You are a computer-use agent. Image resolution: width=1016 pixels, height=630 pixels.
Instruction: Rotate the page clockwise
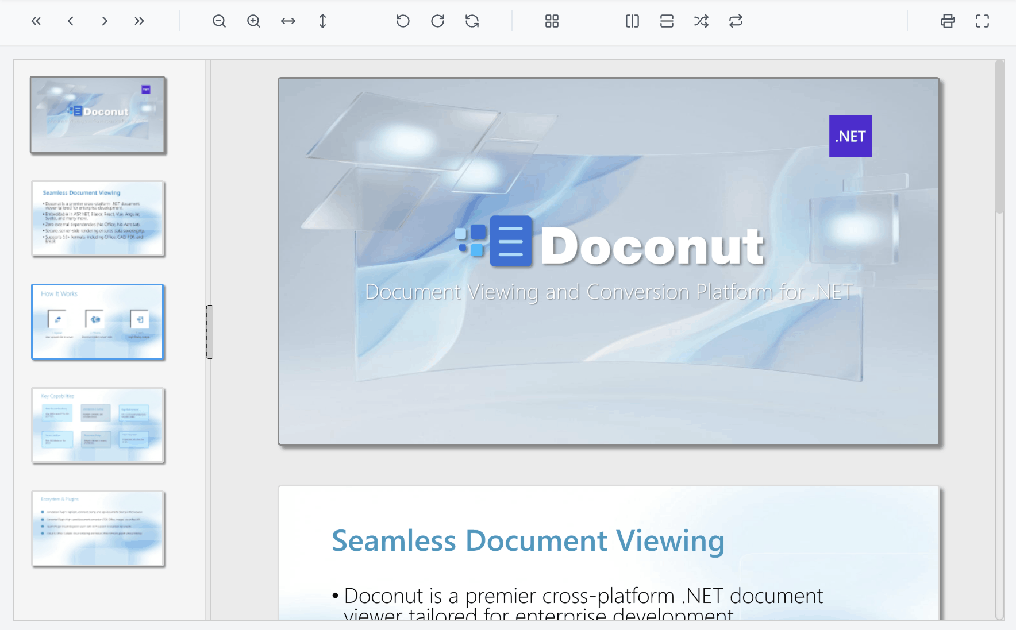(437, 21)
